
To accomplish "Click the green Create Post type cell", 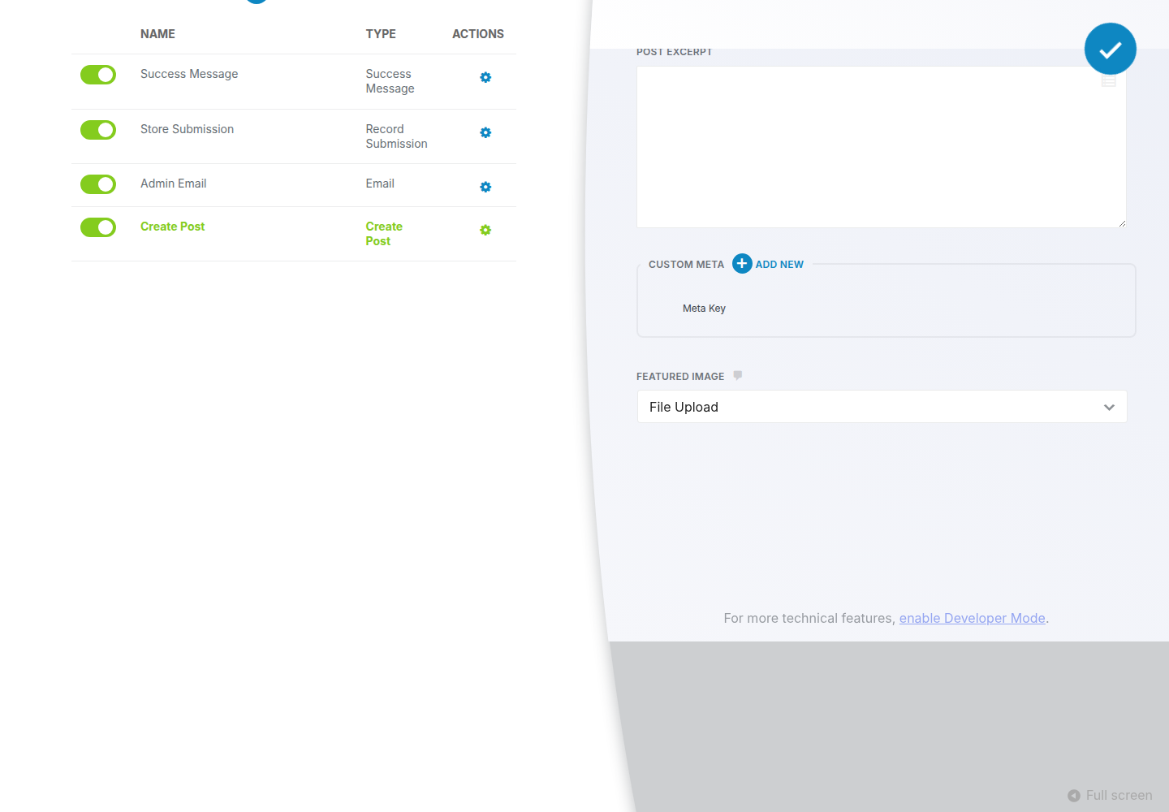I will 384,234.
